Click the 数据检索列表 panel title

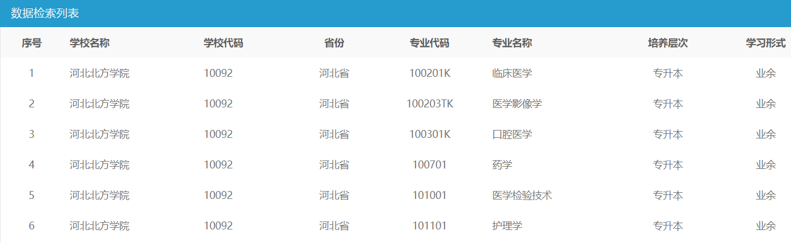click(x=45, y=14)
